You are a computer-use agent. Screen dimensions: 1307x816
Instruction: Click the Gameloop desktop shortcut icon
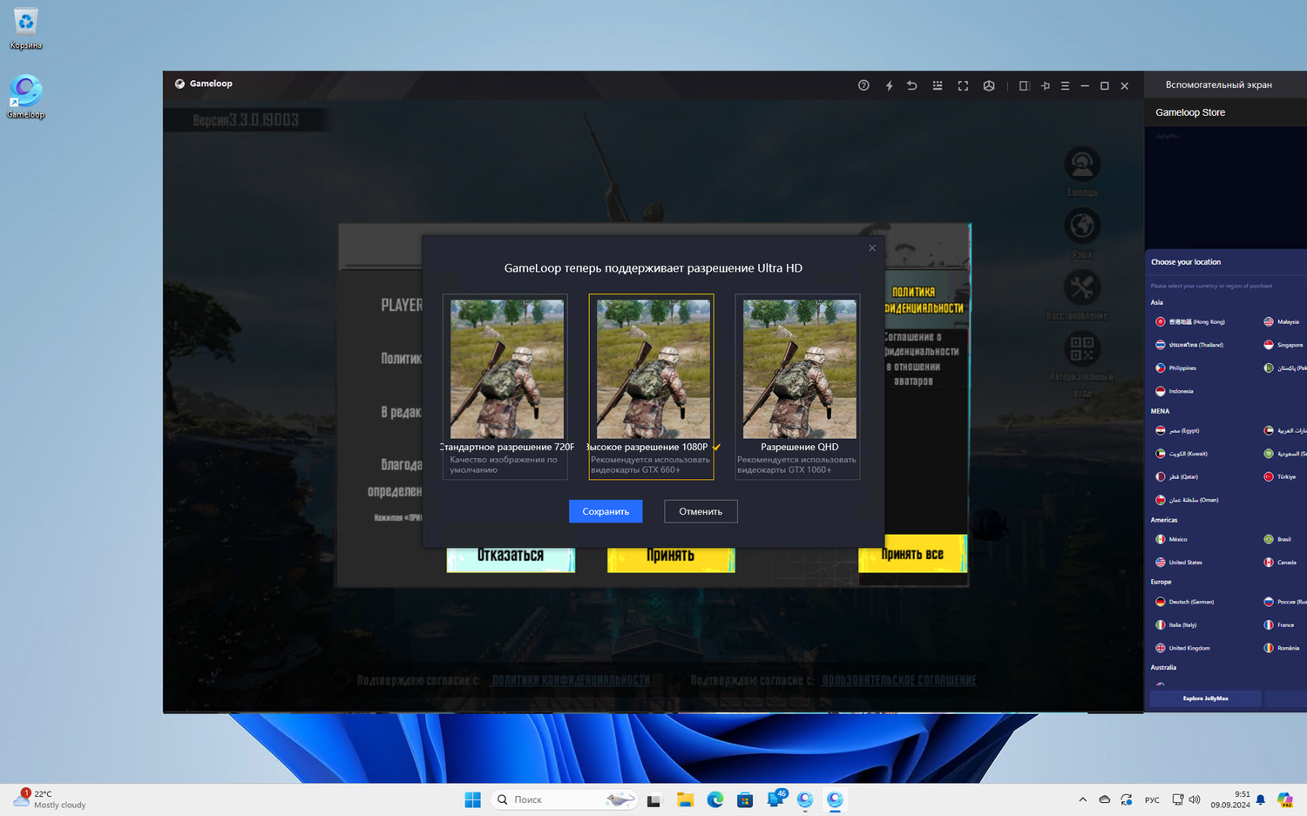click(x=26, y=97)
